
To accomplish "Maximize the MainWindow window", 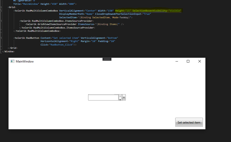I will [x=188, y=61].
